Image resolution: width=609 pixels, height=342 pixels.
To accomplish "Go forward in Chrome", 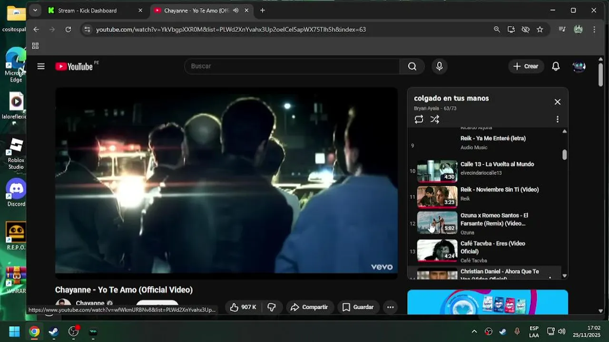I will click(52, 29).
